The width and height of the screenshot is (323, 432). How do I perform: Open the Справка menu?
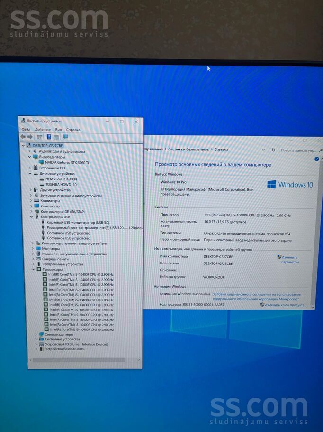point(73,130)
